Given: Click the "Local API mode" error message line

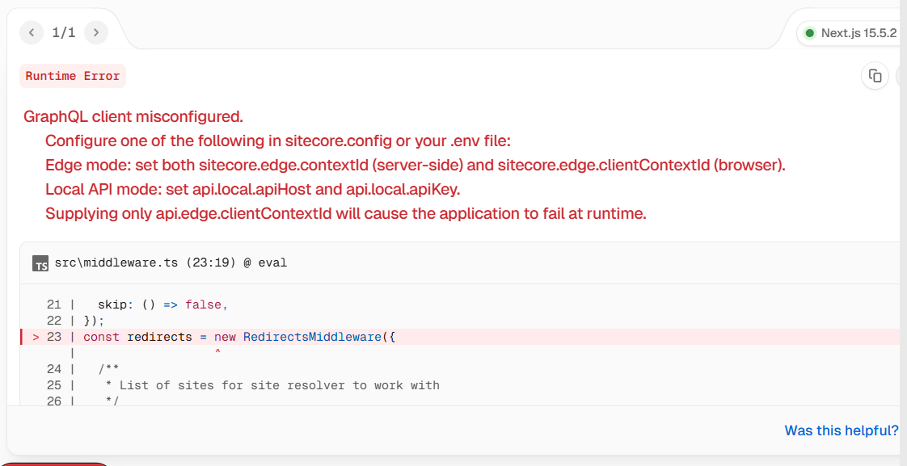Looking at the screenshot, I should tap(253, 190).
